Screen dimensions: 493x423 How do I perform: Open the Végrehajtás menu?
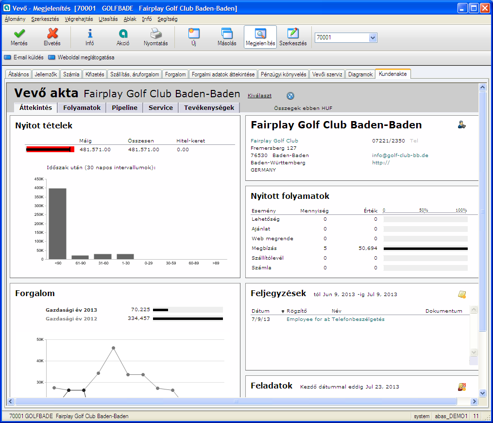[x=79, y=19]
